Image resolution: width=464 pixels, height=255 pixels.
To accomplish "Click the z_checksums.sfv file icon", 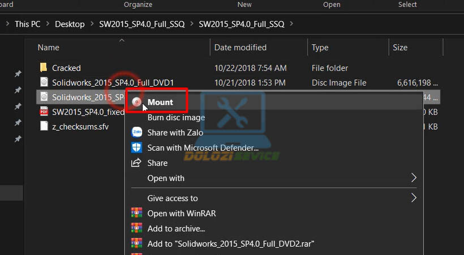I will pos(44,126).
